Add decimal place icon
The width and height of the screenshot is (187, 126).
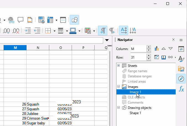coord(6,31)
